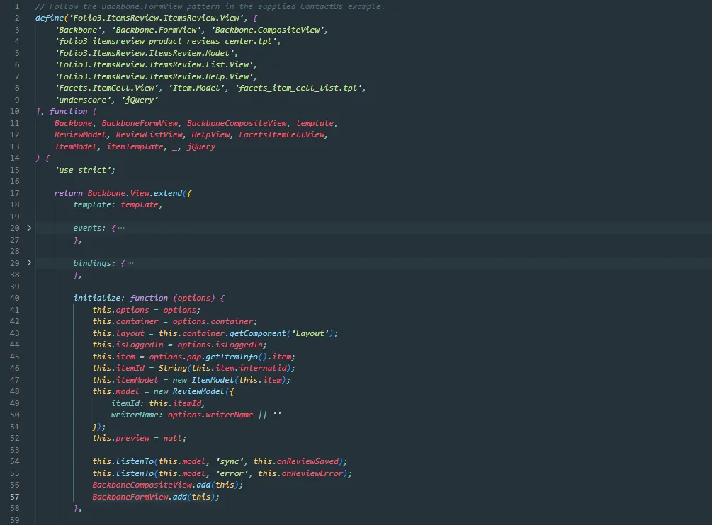This screenshot has height=525, width=712.
Task: Click the BackboneFormView parameter on line 11
Action: coord(140,123)
